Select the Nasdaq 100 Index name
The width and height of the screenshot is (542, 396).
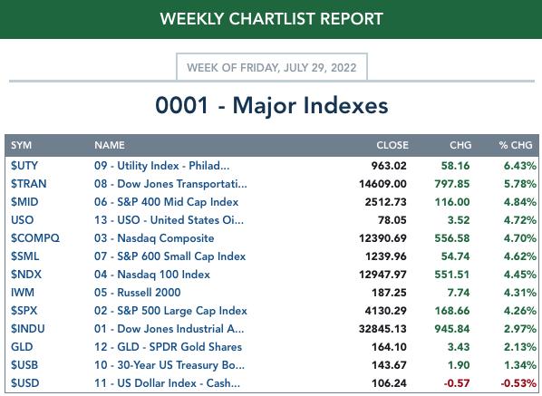(x=152, y=275)
